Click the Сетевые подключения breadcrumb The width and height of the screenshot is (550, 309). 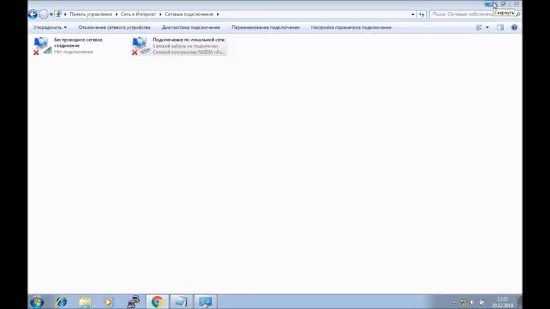click(189, 14)
